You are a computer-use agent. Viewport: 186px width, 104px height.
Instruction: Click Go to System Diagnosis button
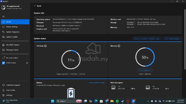pos(172,38)
